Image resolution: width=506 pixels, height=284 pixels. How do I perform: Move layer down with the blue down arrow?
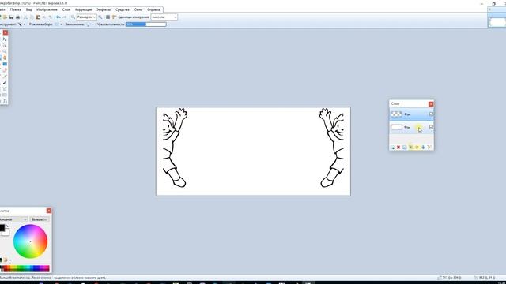[423, 148]
